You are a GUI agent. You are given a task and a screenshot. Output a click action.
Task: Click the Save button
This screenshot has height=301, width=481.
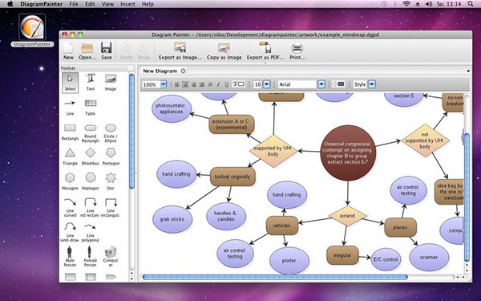[x=107, y=51]
